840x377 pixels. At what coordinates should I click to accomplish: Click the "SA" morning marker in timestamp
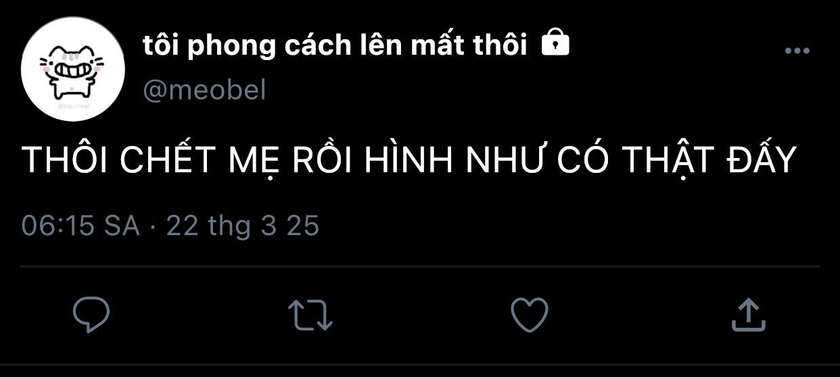pyautogui.click(x=122, y=225)
